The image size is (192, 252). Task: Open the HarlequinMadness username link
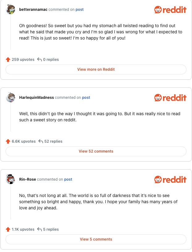(x=36, y=98)
